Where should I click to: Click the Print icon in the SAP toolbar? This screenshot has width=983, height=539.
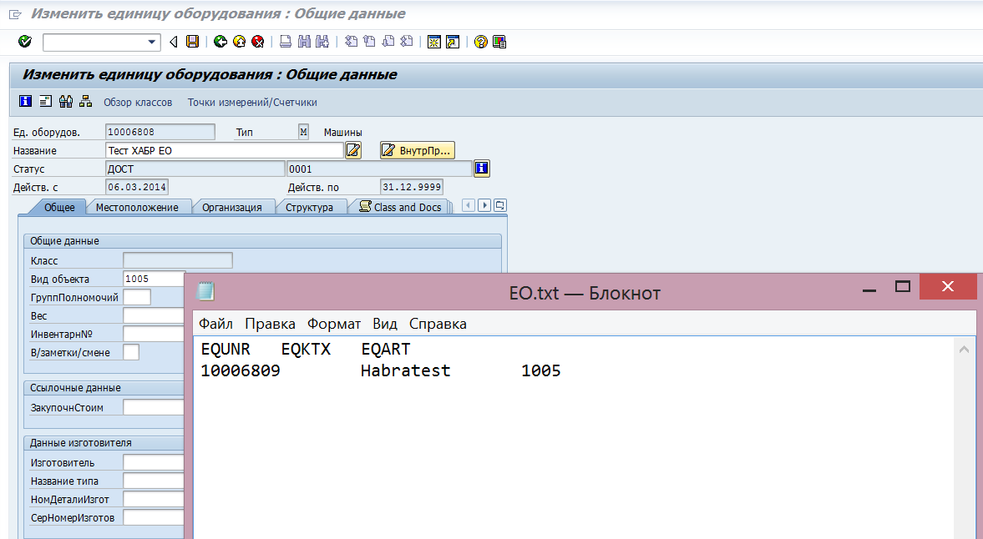286,42
